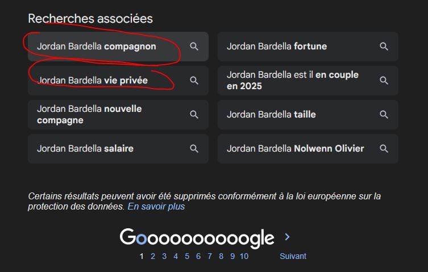Choose related search 'Jordan Bardella taille'
The width and height of the screenshot is (428, 272).
click(x=271, y=115)
